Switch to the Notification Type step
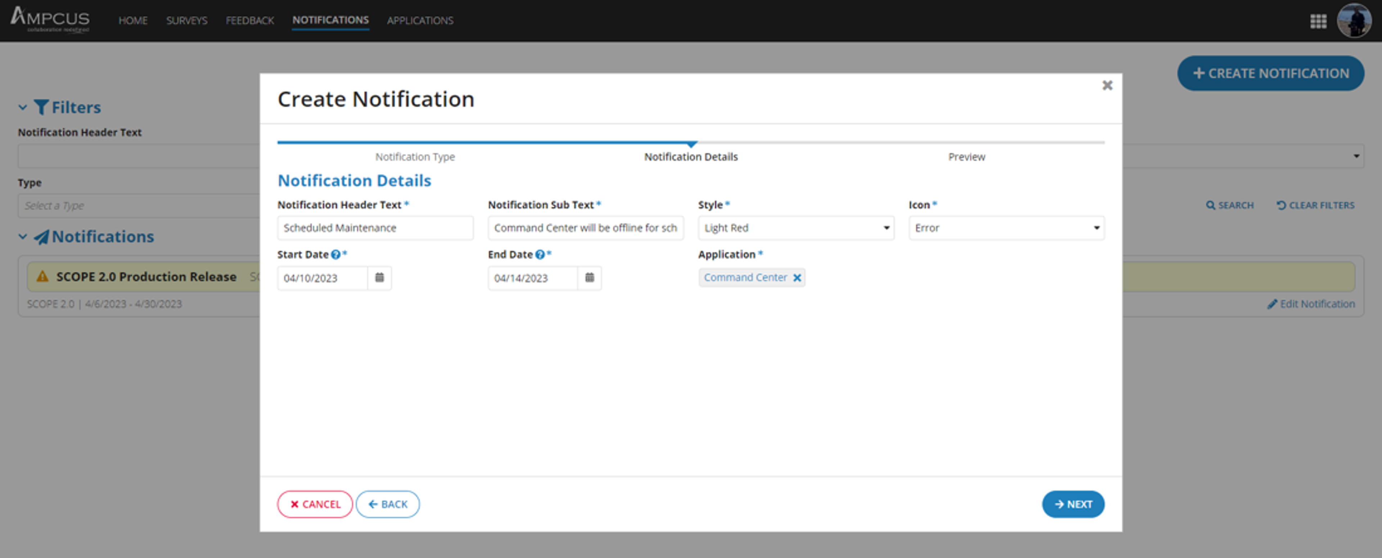Screen dimensions: 1382x558 [415, 157]
